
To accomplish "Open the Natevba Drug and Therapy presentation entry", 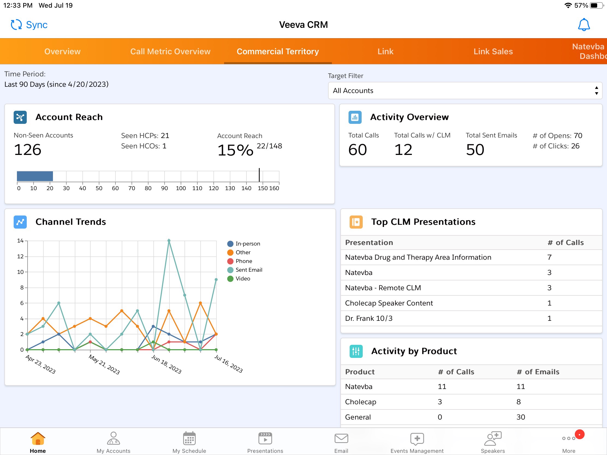I will point(418,257).
